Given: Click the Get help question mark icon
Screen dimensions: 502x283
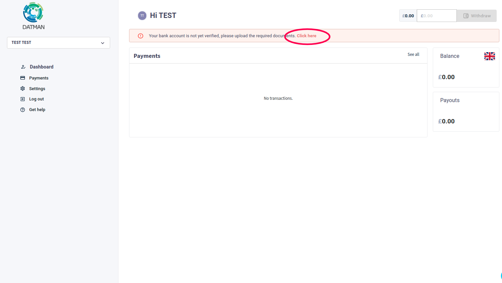Looking at the screenshot, I should coord(23,110).
